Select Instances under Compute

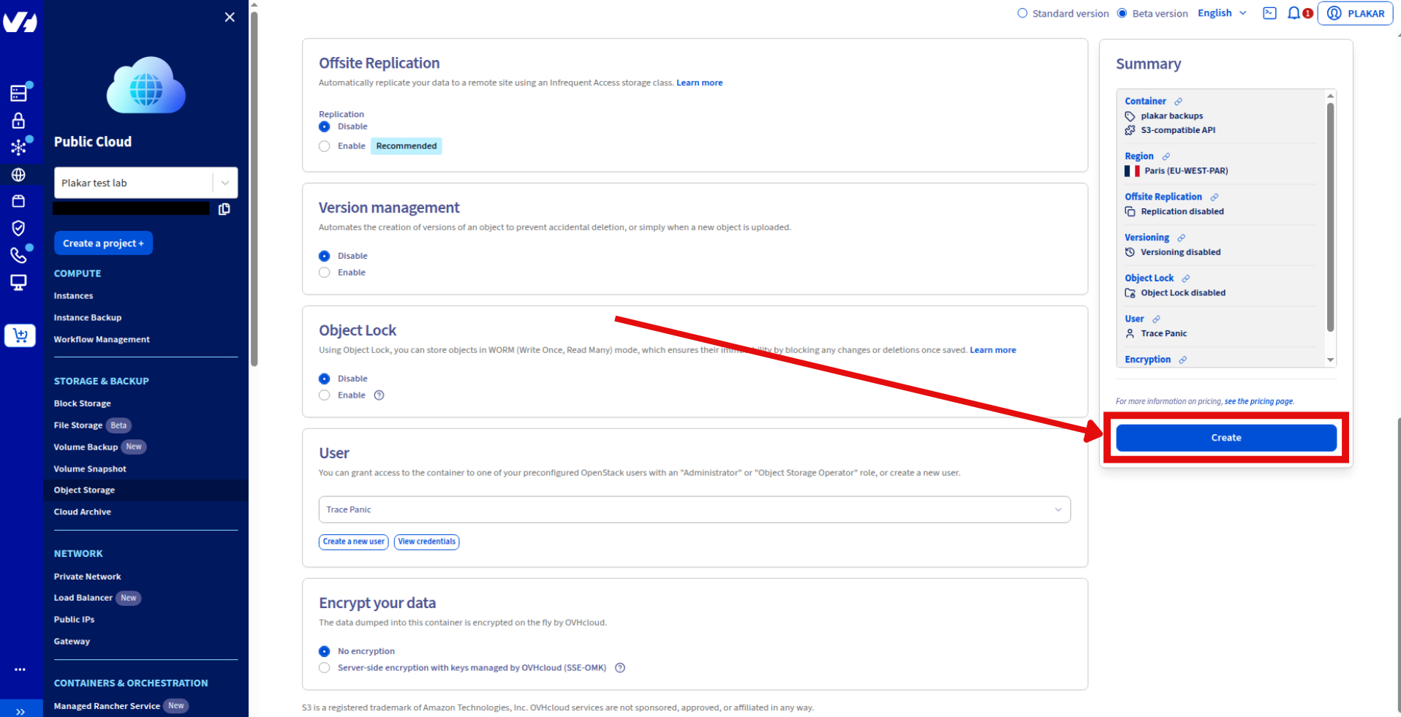[x=72, y=295]
